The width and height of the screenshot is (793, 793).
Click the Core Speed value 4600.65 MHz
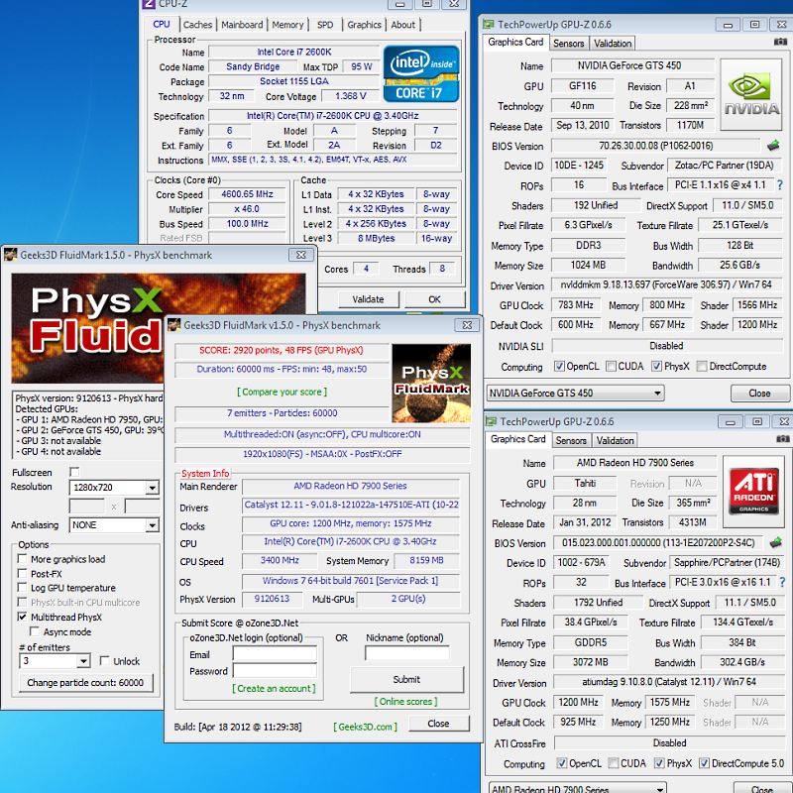(247, 194)
